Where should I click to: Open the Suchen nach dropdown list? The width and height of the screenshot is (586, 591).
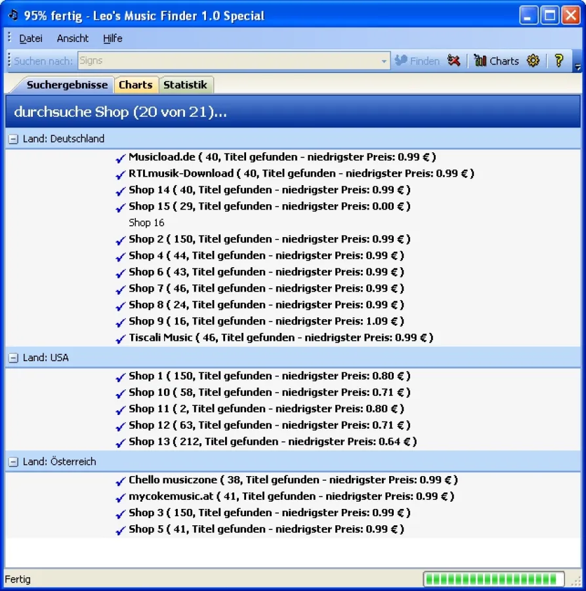click(385, 61)
